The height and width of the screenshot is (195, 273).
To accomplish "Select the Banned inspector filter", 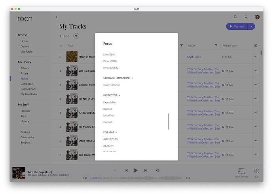I will click(x=108, y=109).
